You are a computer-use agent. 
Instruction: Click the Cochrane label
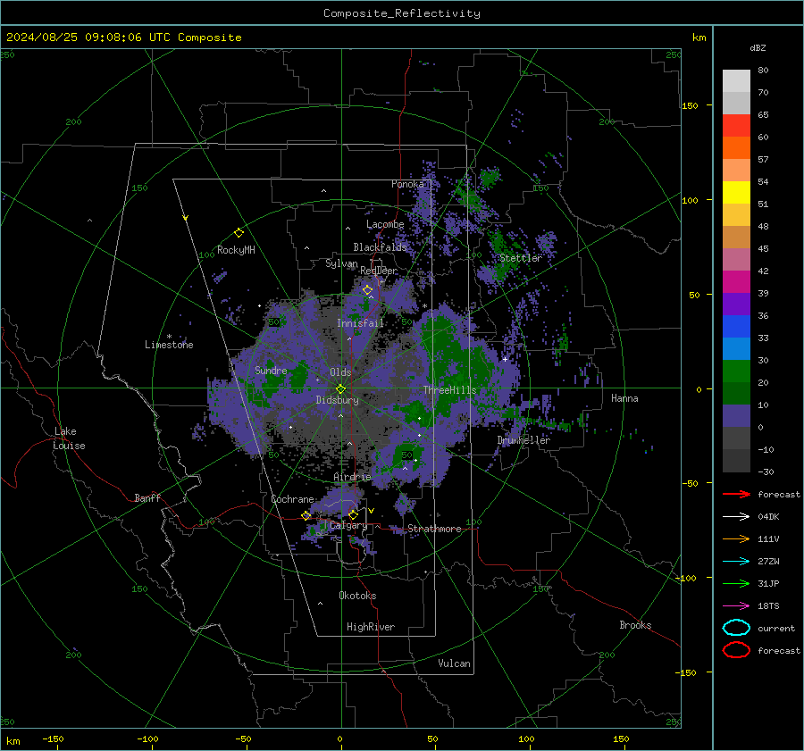point(292,499)
